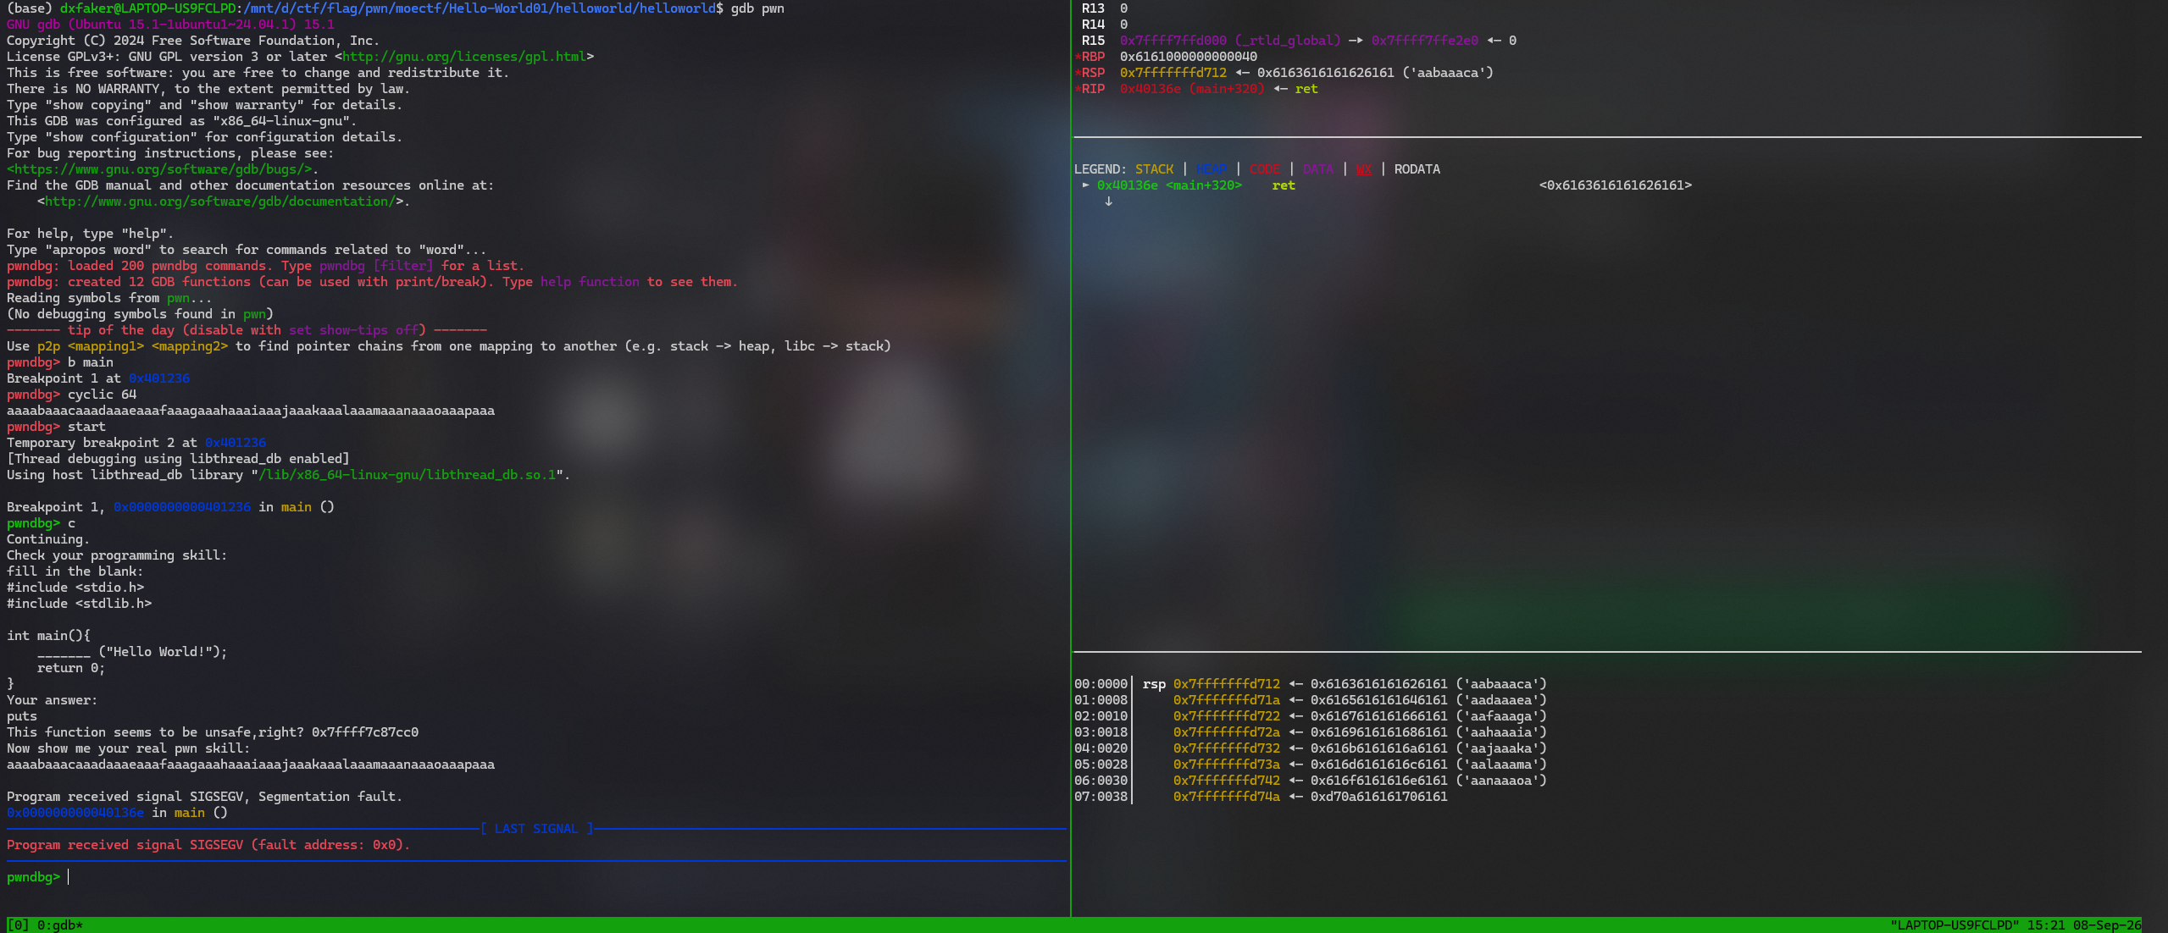Click stack row 07:0038 value 0xd70a616161706161
Viewport: 2168px width, 933px height.
coord(1379,797)
